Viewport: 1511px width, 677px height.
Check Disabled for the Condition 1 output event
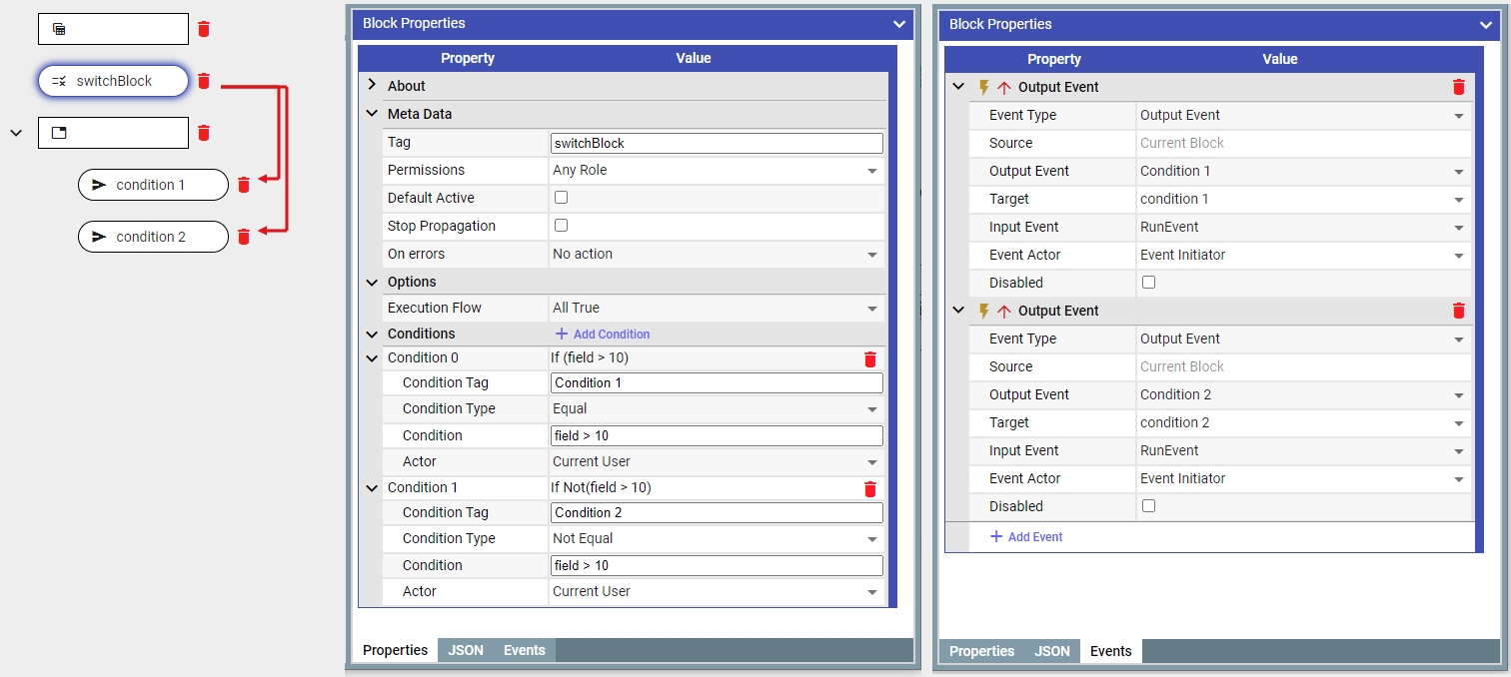point(1148,283)
